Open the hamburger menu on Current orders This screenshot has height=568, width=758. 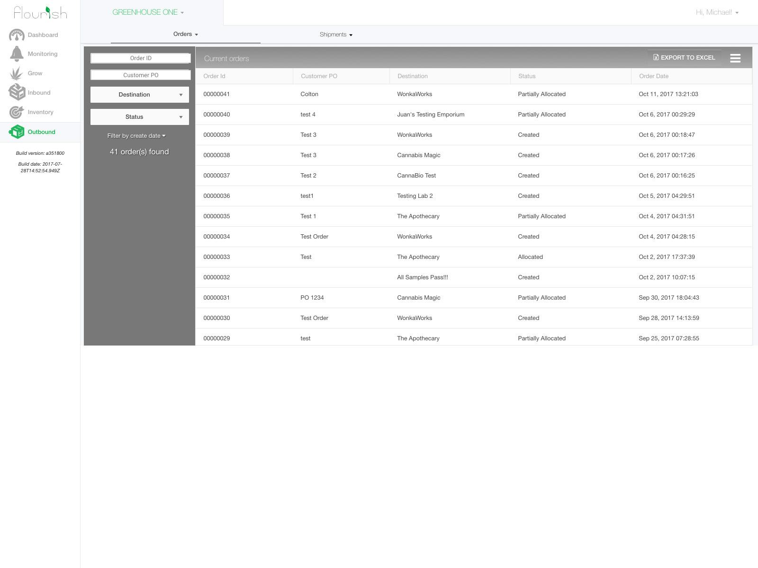[735, 58]
